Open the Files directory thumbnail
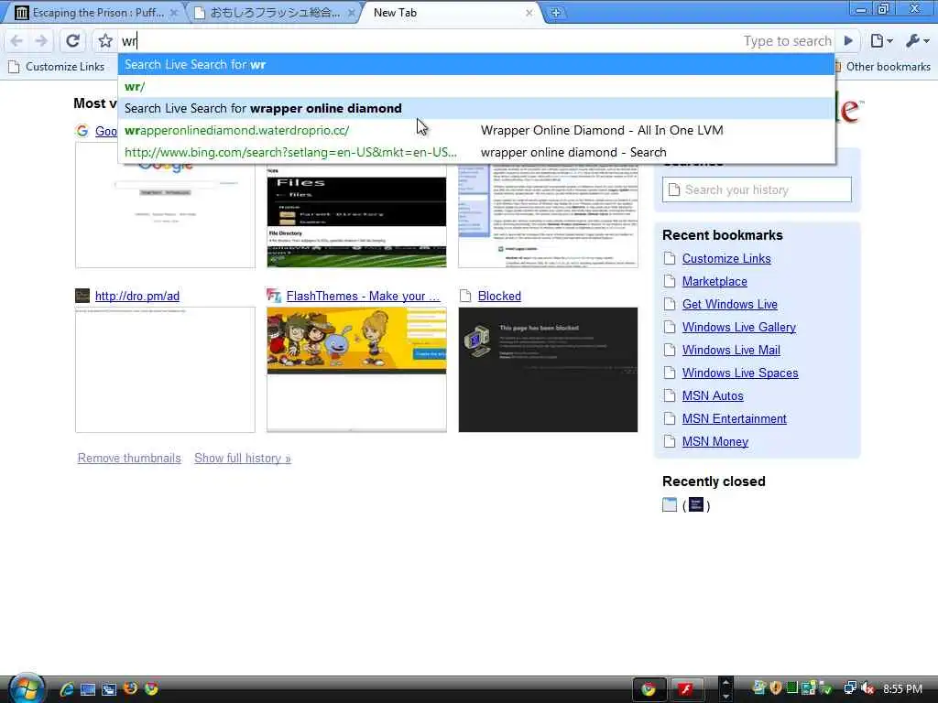This screenshot has height=703, width=938. [356, 215]
